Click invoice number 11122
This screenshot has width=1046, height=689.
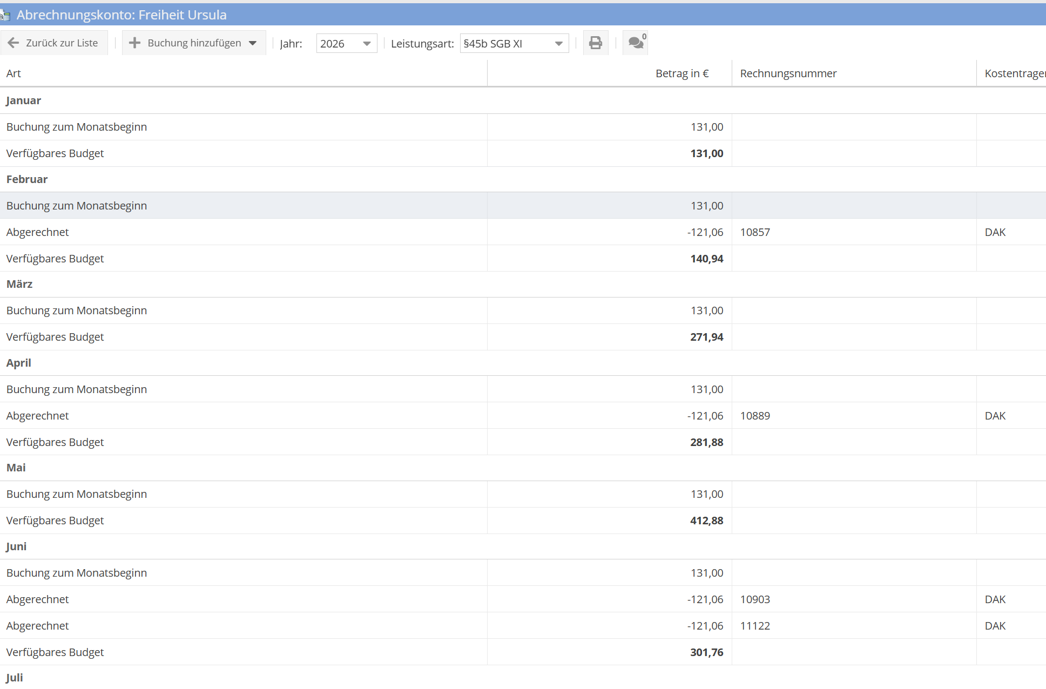[755, 626]
